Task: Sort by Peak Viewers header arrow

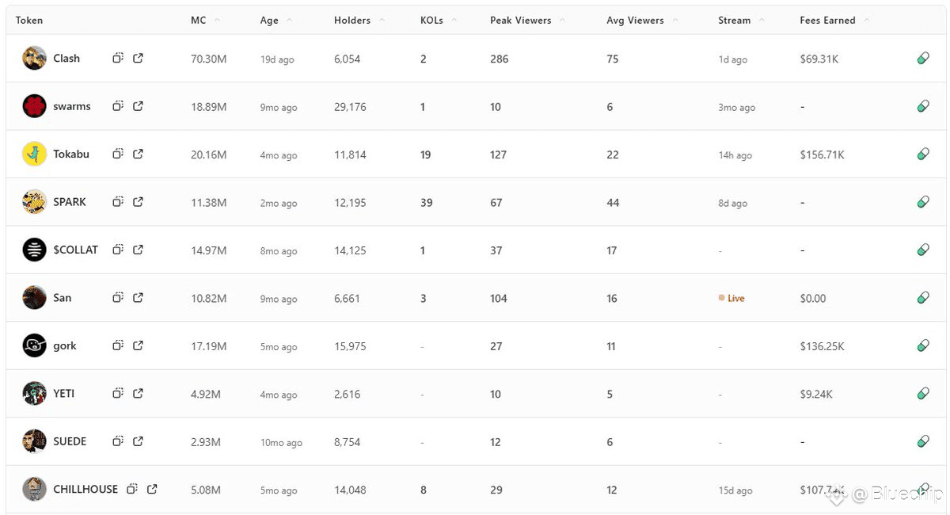Action: [x=562, y=20]
